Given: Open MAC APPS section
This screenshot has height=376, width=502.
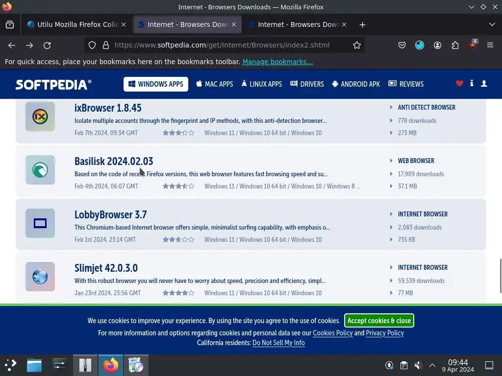Looking at the screenshot, I should [215, 84].
